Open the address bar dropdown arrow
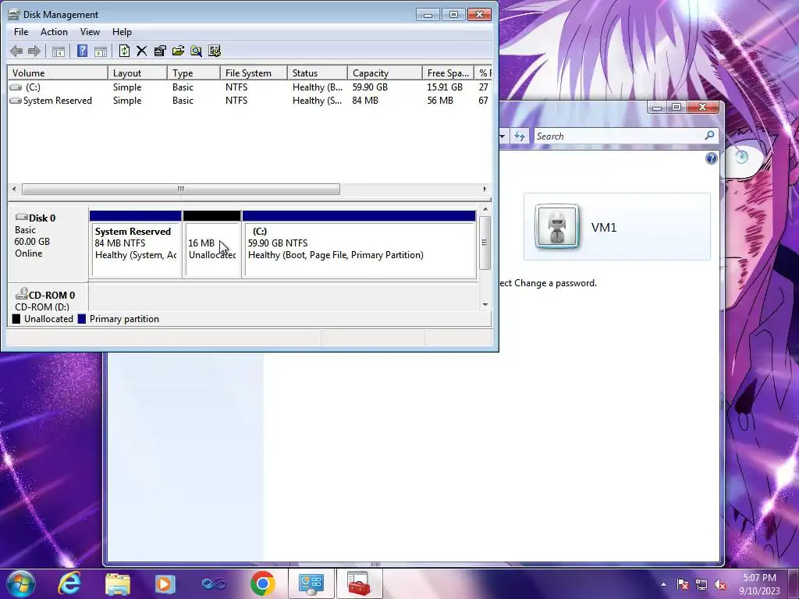Screen dimensions: 799x599 pyautogui.click(x=502, y=136)
